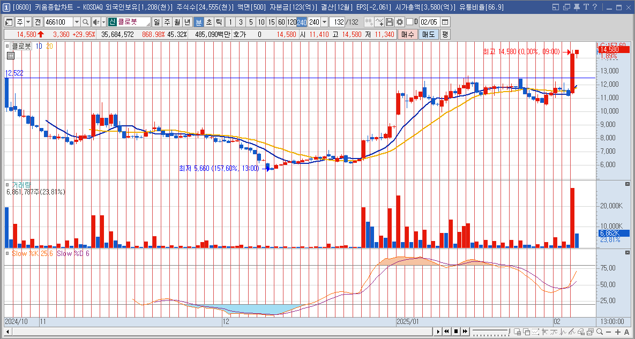Click the volume panel small close box

point(627,184)
